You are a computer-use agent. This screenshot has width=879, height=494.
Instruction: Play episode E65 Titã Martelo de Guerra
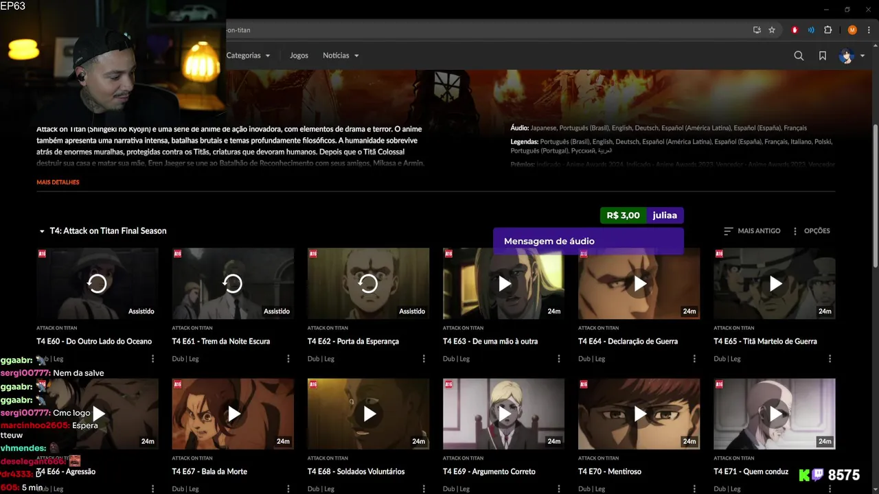coord(775,283)
